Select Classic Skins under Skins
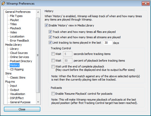151x116 pixels. point(18,78)
